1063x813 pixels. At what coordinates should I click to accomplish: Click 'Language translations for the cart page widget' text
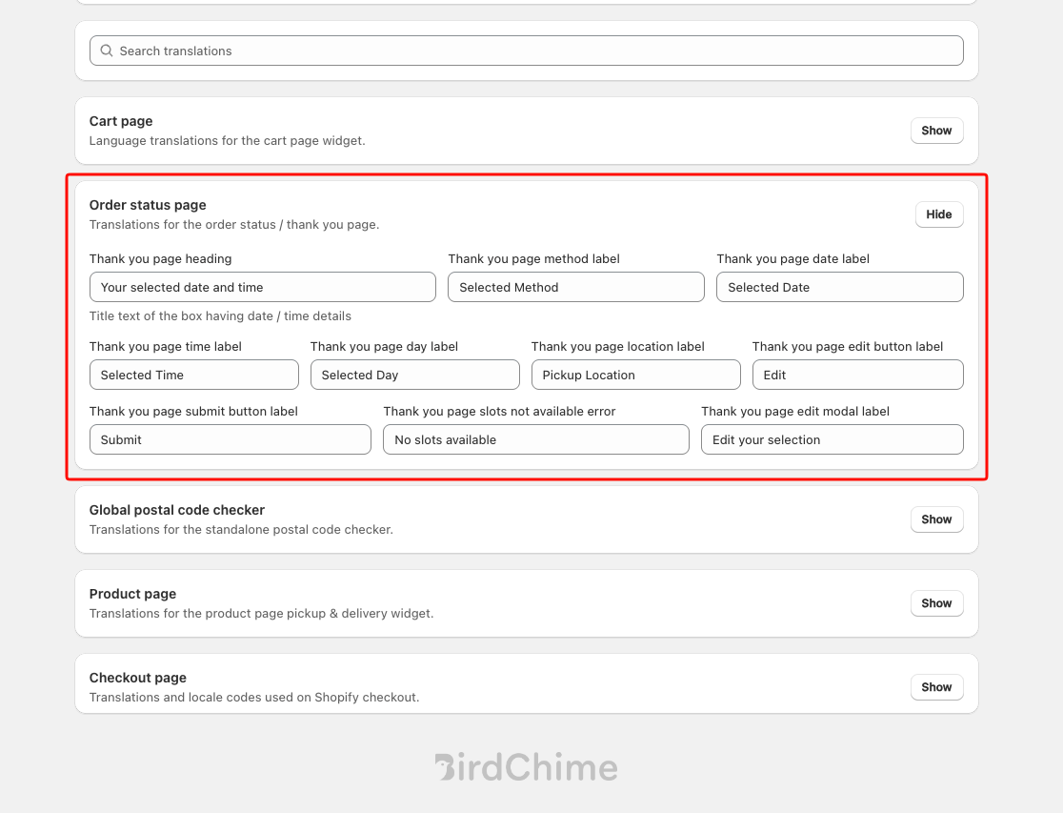click(x=227, y=141)
